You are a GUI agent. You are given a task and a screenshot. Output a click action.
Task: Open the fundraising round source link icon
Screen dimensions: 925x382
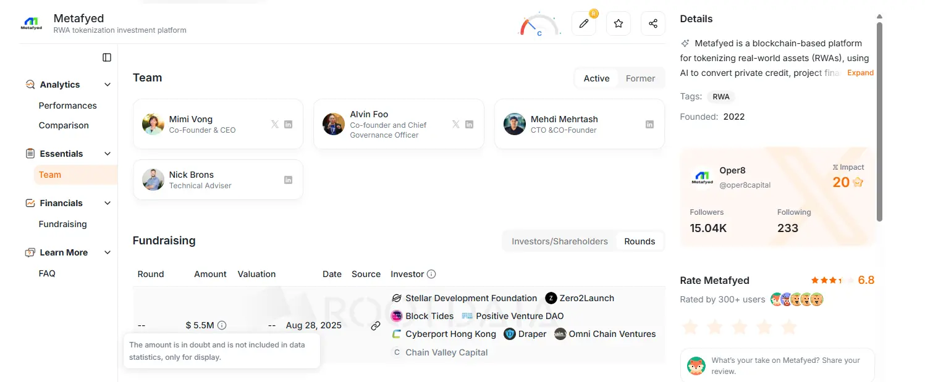(x=376, y=326)
